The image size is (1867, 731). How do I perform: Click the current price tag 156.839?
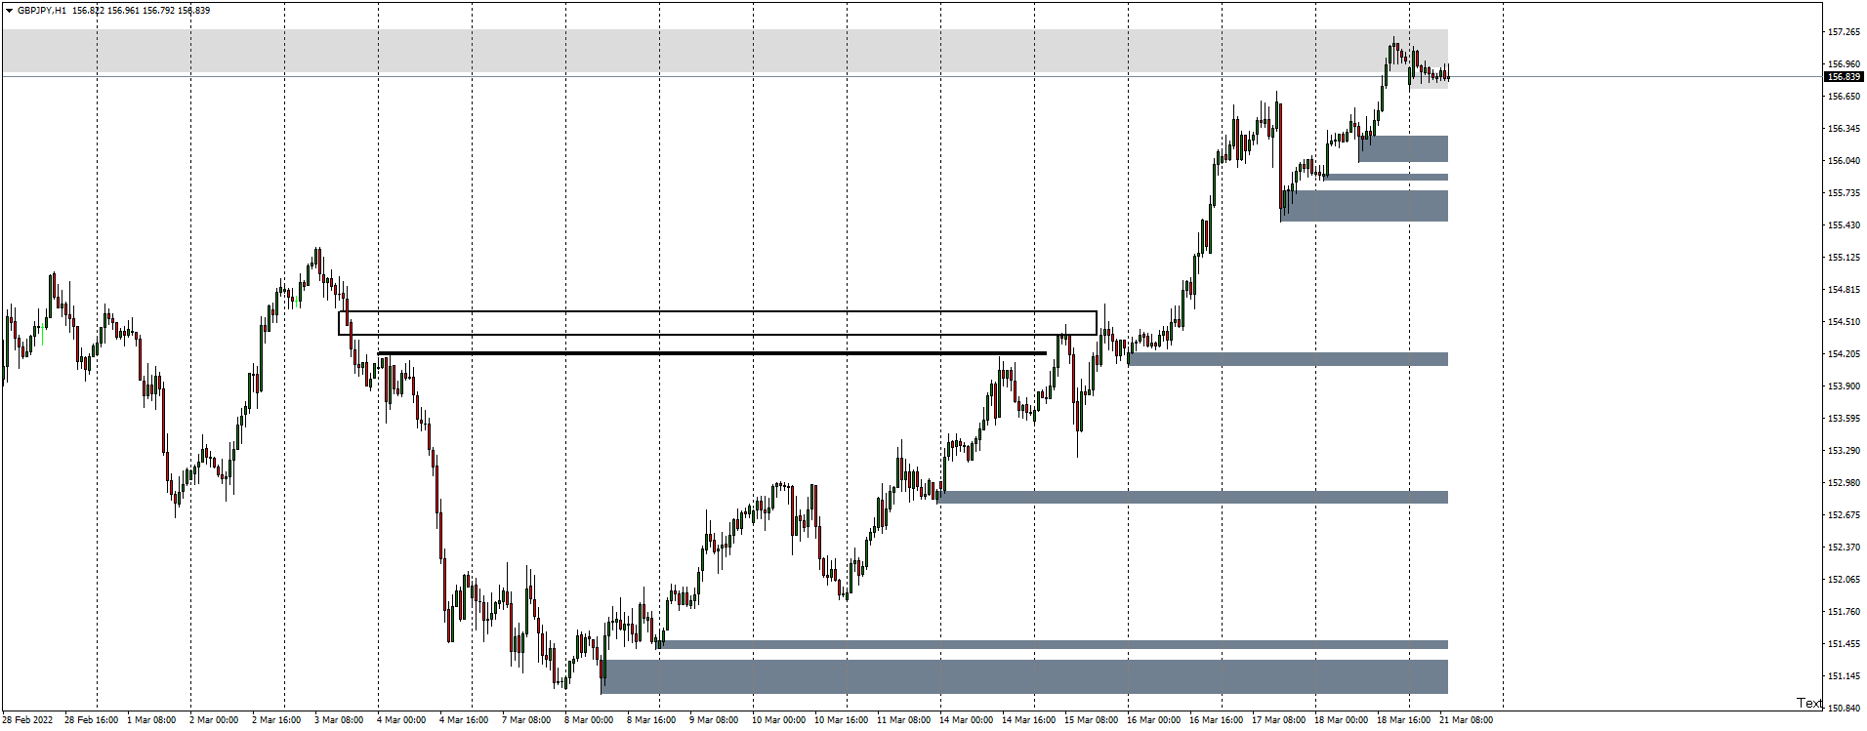click(1844, 76)
